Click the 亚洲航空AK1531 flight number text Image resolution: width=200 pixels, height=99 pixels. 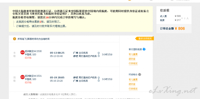point(33,76)
